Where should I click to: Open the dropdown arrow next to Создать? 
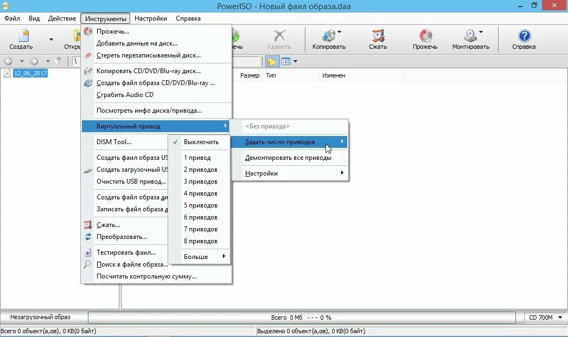(51, 40)
